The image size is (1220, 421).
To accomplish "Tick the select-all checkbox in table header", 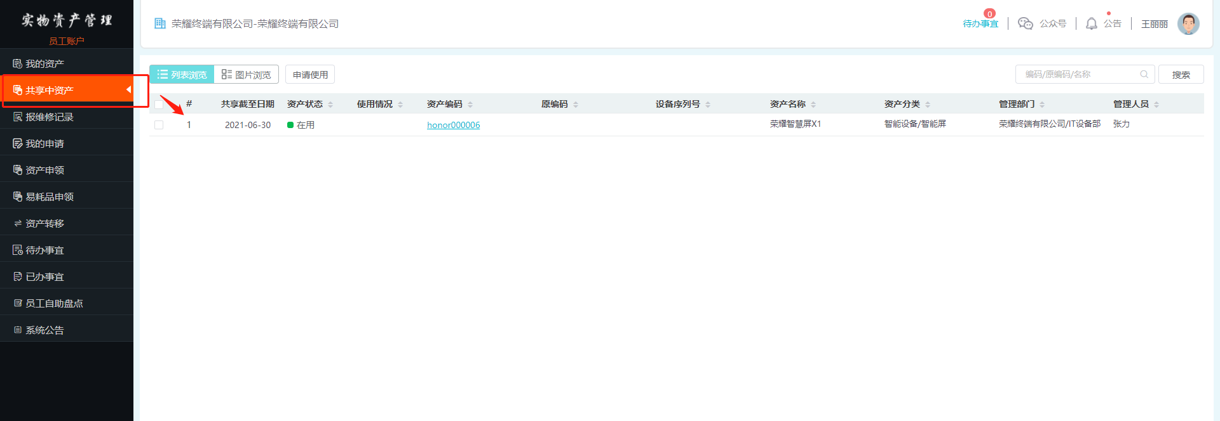I will click(x=159, y=104).
